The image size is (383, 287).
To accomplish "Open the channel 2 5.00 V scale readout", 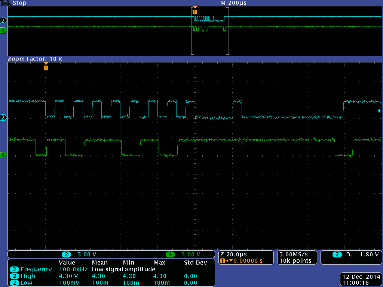I will pyautogui.click(x=86, y=254).
